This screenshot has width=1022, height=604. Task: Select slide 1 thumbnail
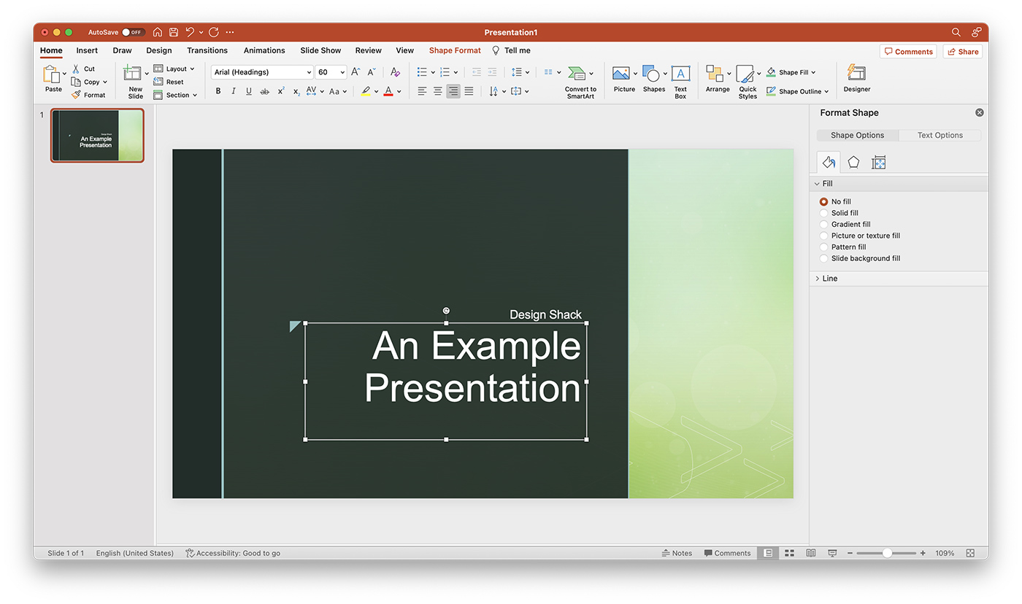click(x=98, y=136)
